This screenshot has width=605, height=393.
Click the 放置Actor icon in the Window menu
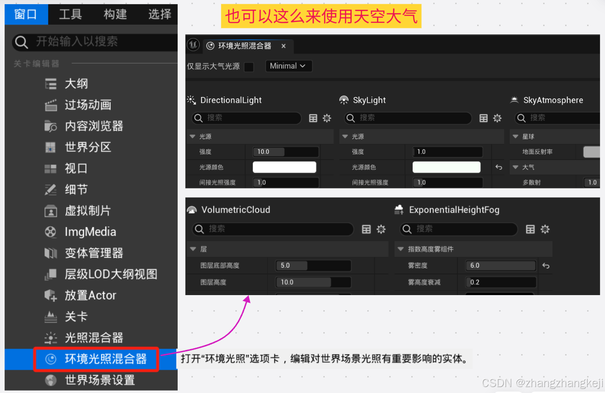50,295
